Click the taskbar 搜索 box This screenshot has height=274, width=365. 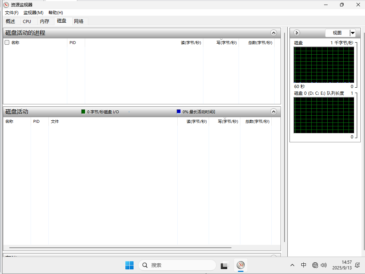coord(177,265)
